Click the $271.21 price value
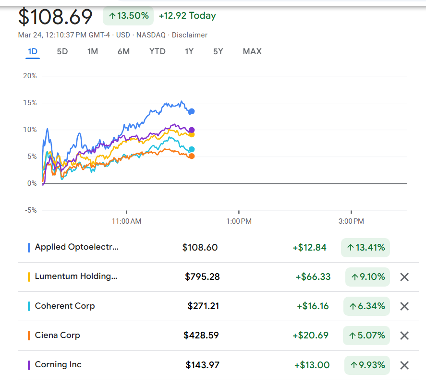Viewport: 426px width, 385px height. tap(204, 306)
